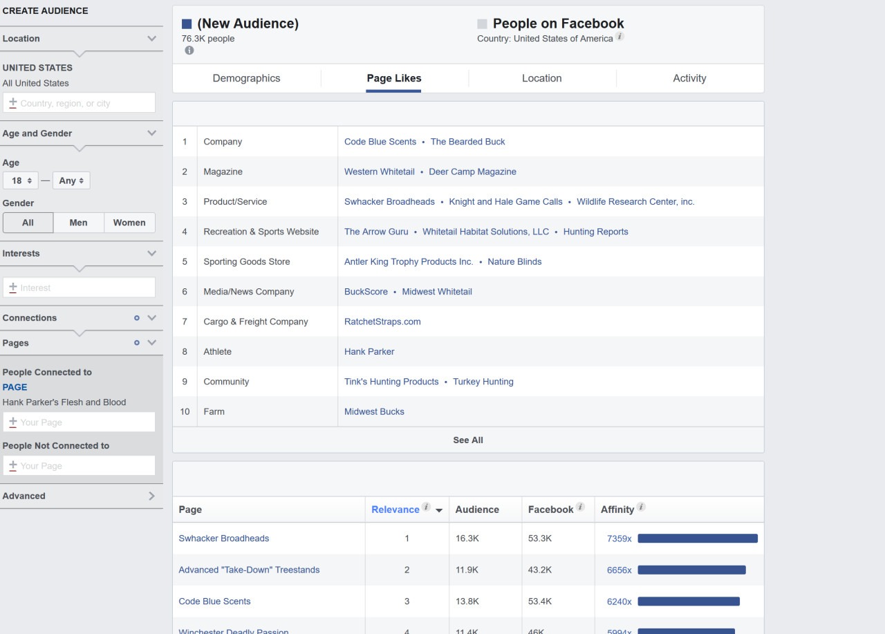Open Wildlife Research Center, inc. link
The width and height of the screenshot is (885, 634).
point(635,202)
